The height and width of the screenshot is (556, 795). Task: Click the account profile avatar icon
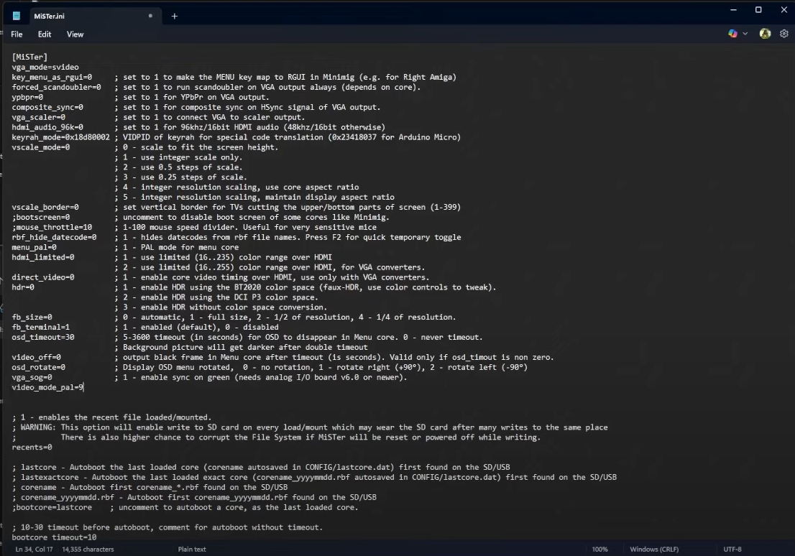pos(765,34)
